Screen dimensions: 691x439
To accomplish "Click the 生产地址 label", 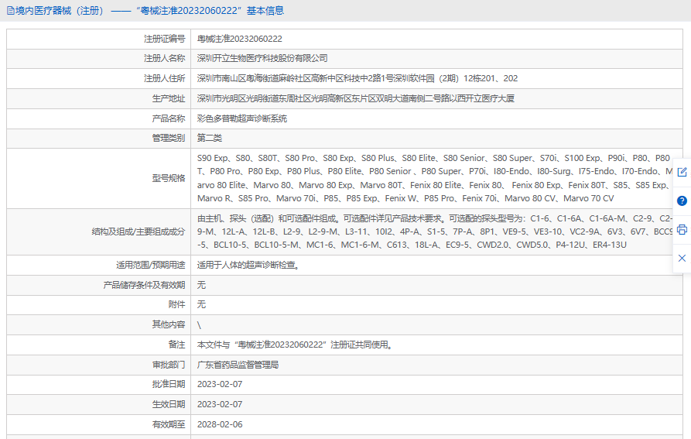I will point(169,99).
